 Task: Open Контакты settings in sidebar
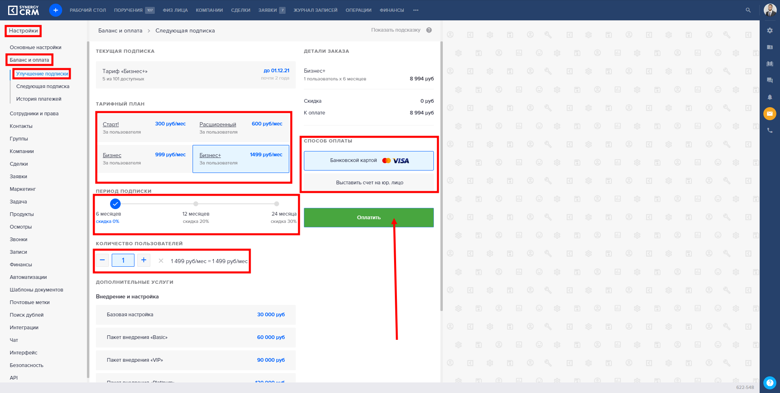(x=21, y=126)
